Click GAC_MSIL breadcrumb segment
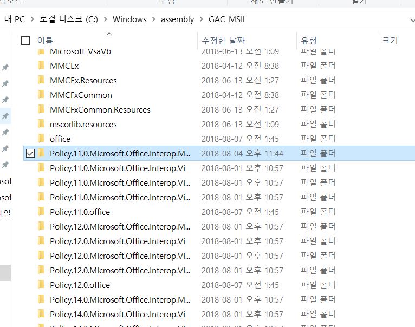This screenshot has width=415, height=327. pyautogui.click(x=228, y=19)
